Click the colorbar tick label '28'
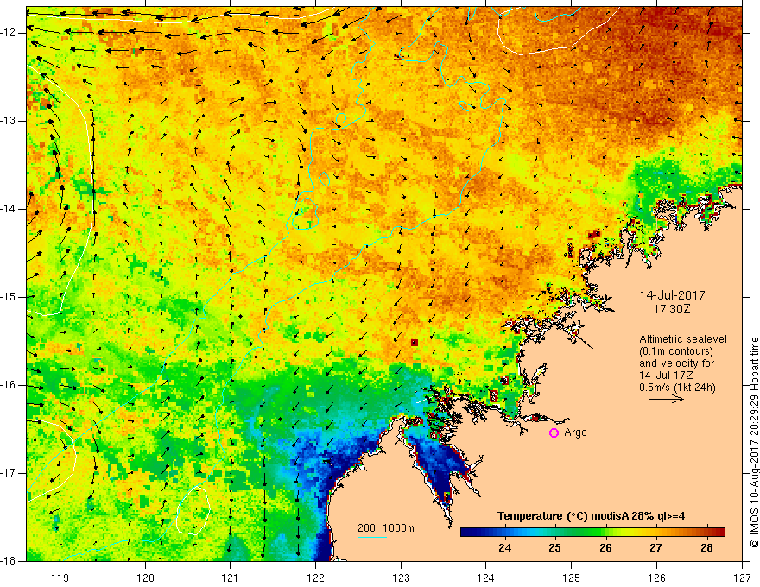Screen dimensions: 760x587 [x=706, y=548]
